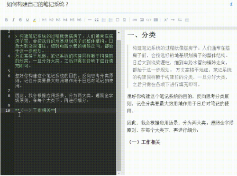
Task: Insert code block
Action: coord(149,20)
